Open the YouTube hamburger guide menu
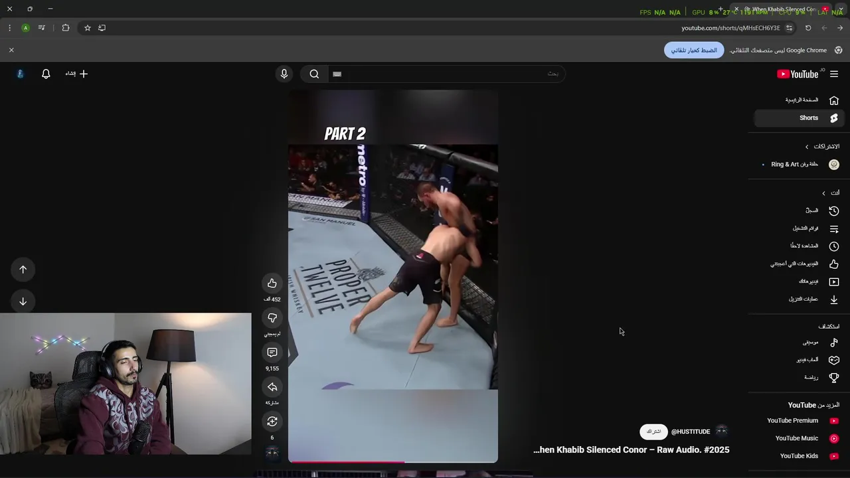This screenshot has height=478, width=850. coord(834,74)
